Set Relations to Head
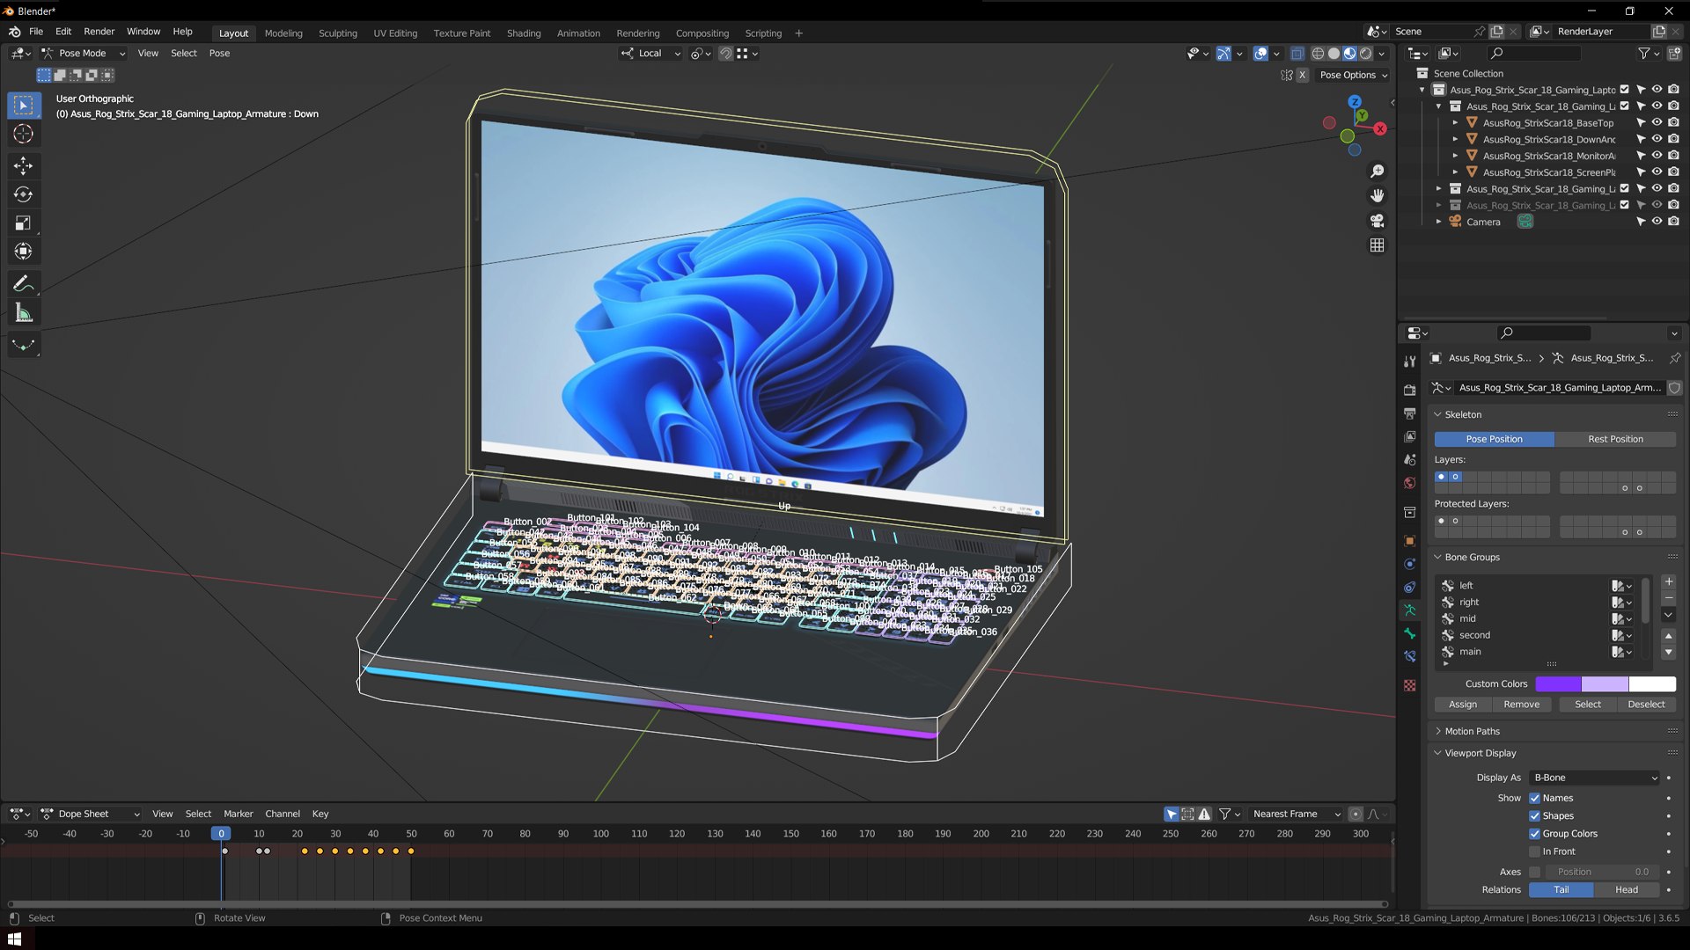Image resolution: width=1690 pixels, height=950 pixels. point(1626,890)
